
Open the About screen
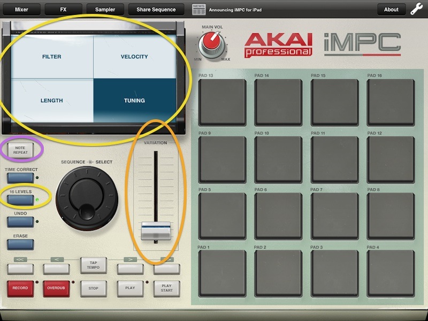tap(391, 10)
